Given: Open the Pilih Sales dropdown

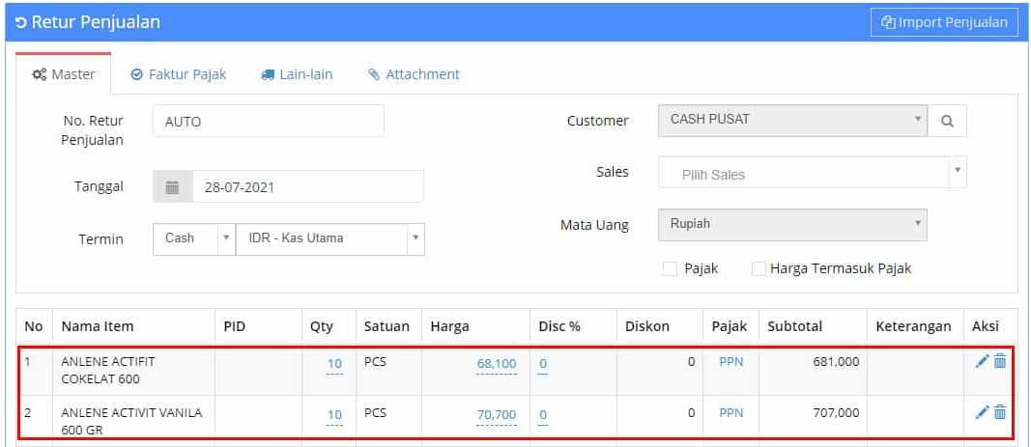Looking at the screenshot, I should pos(812,174).
